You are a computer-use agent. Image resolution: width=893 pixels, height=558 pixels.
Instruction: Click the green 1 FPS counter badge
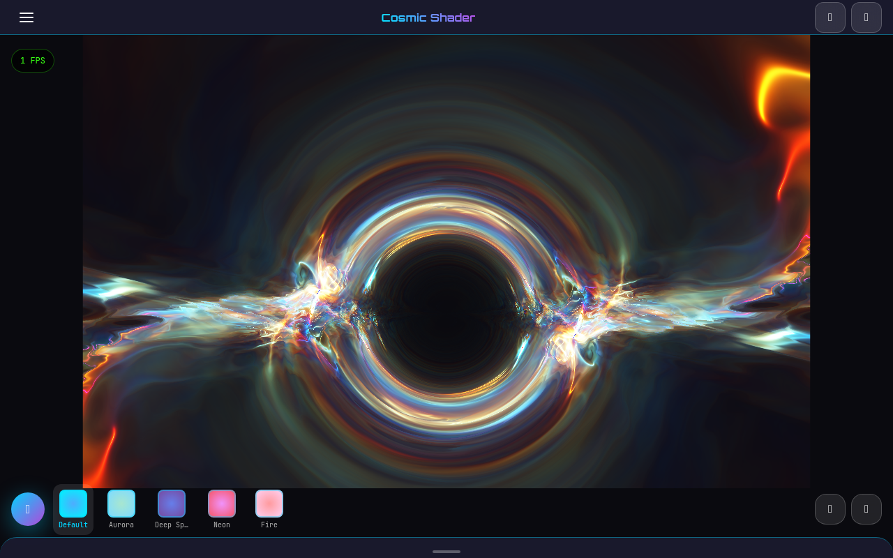click(x=33, y=61)
